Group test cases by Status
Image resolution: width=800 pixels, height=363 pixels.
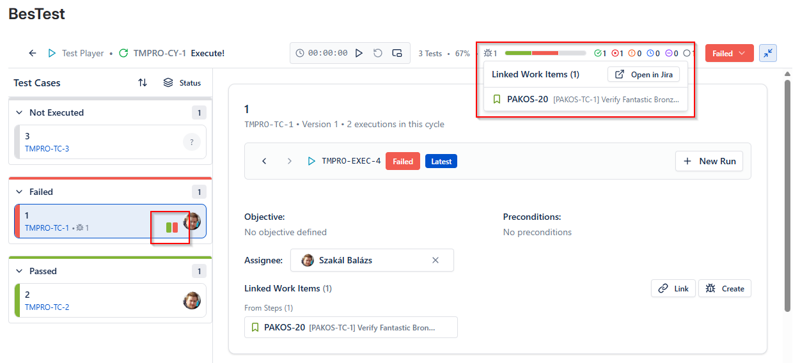point(182,82)
